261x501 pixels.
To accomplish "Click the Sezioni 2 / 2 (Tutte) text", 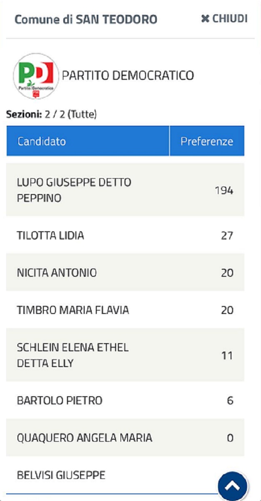I will tap(51, 114).
